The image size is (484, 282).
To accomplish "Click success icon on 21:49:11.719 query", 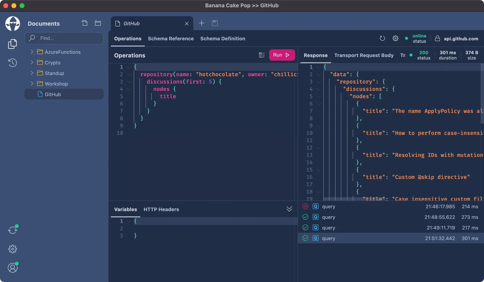I will point(305,228).
